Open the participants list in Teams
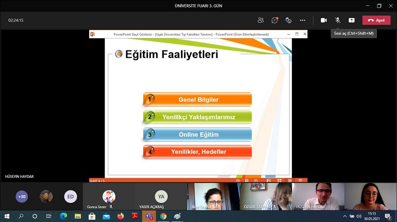This screenshot has width=397, height=222. [x=261, y=20]
